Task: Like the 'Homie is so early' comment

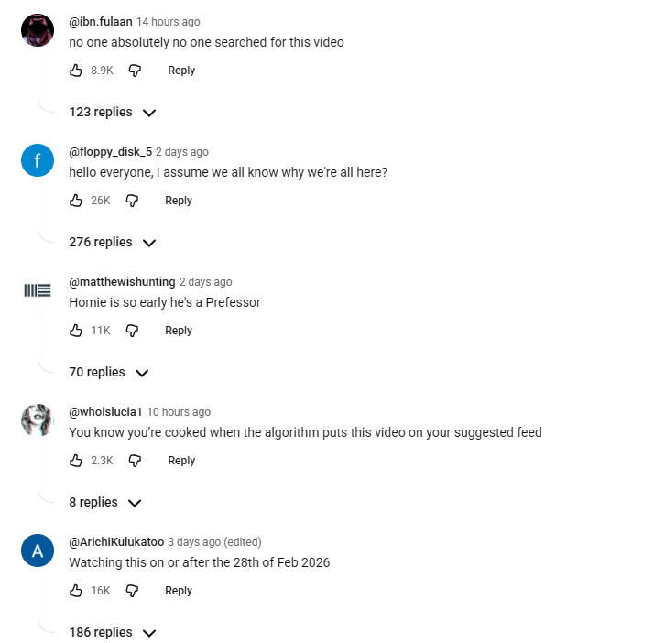Action: pos(76,331)
